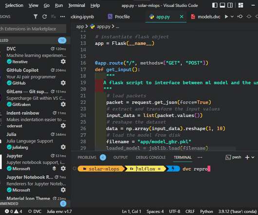This screenshot has height=215, width=258.
Task: Open the Terminal menu
Action: (76, 5)
